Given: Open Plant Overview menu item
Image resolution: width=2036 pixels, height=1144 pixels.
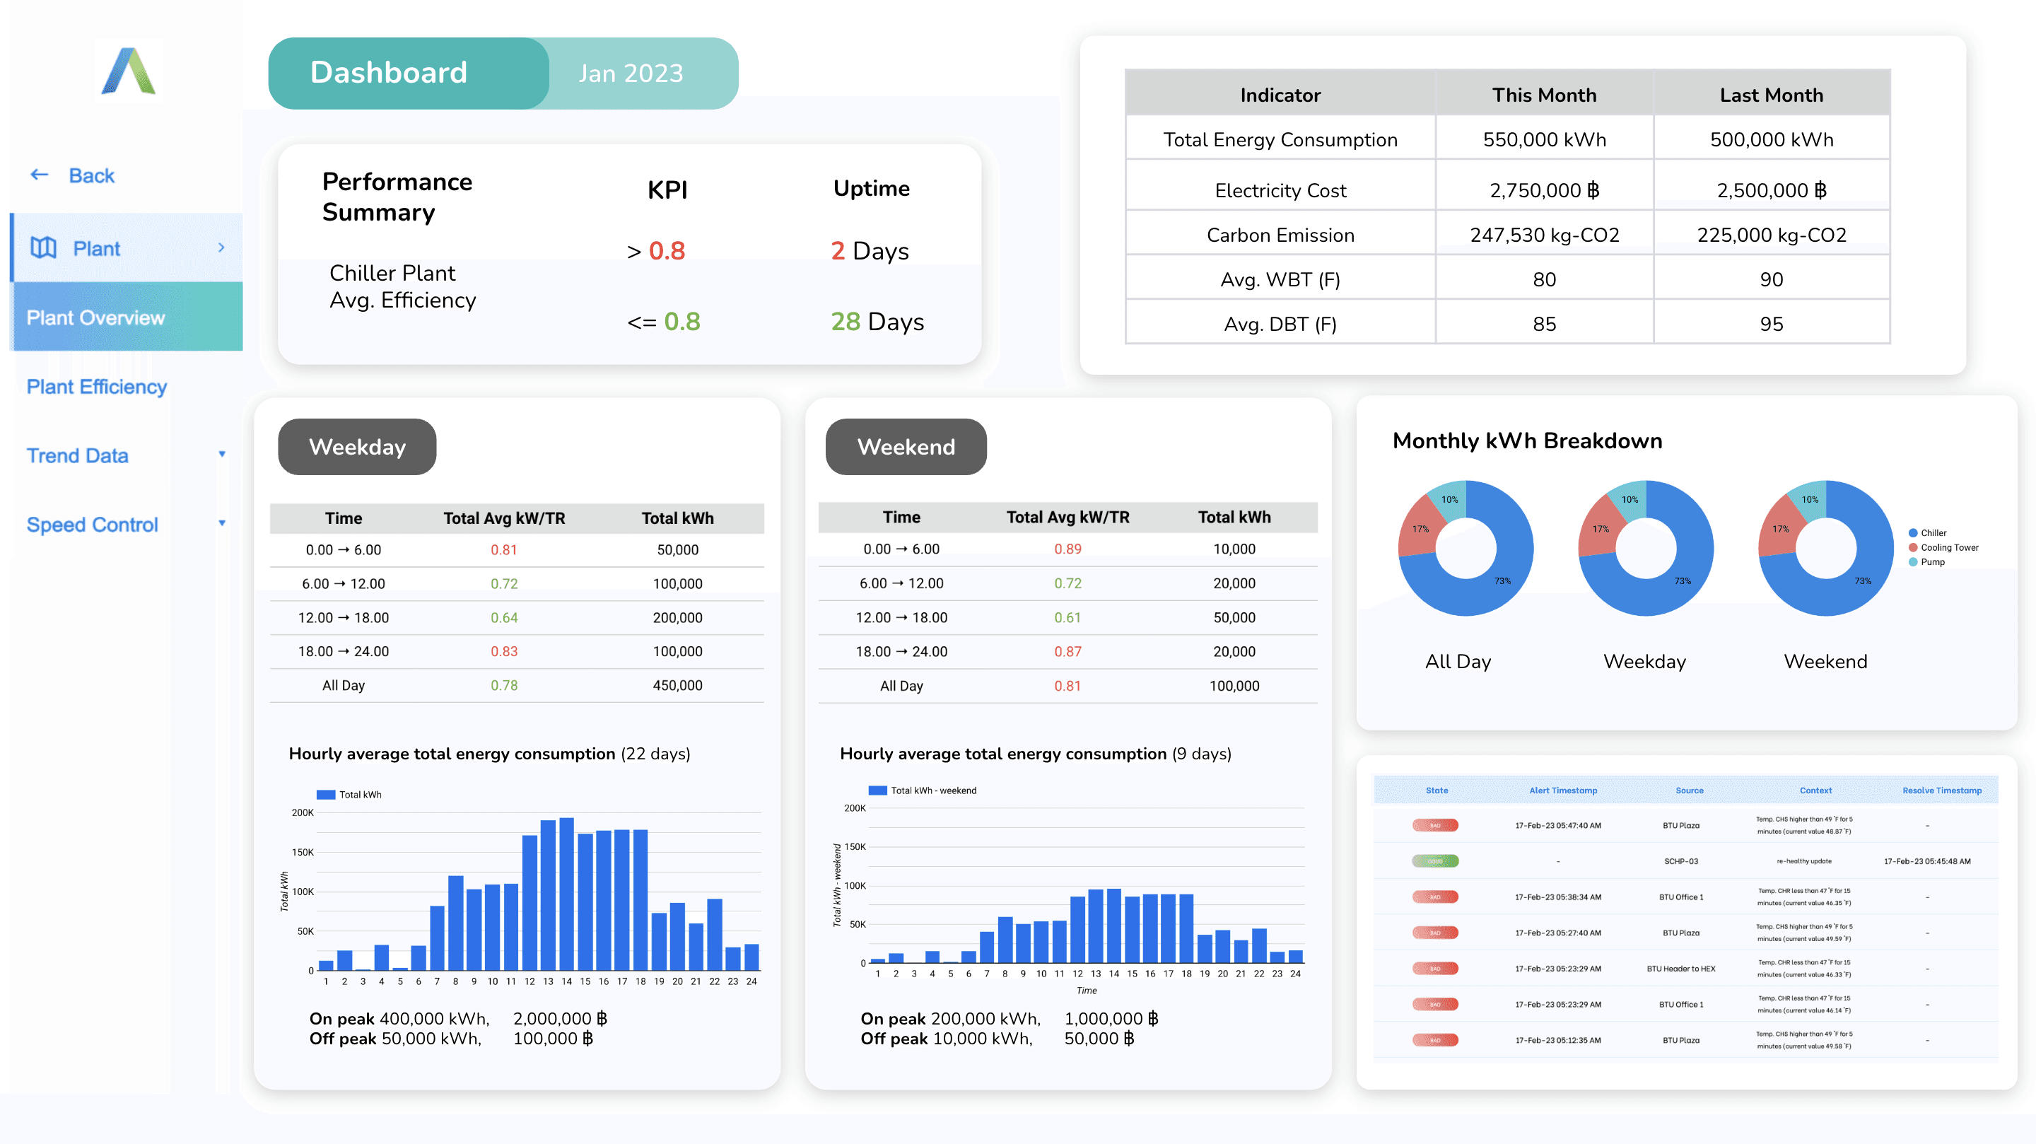Looking at the screenshot, I should click(127, 317).
